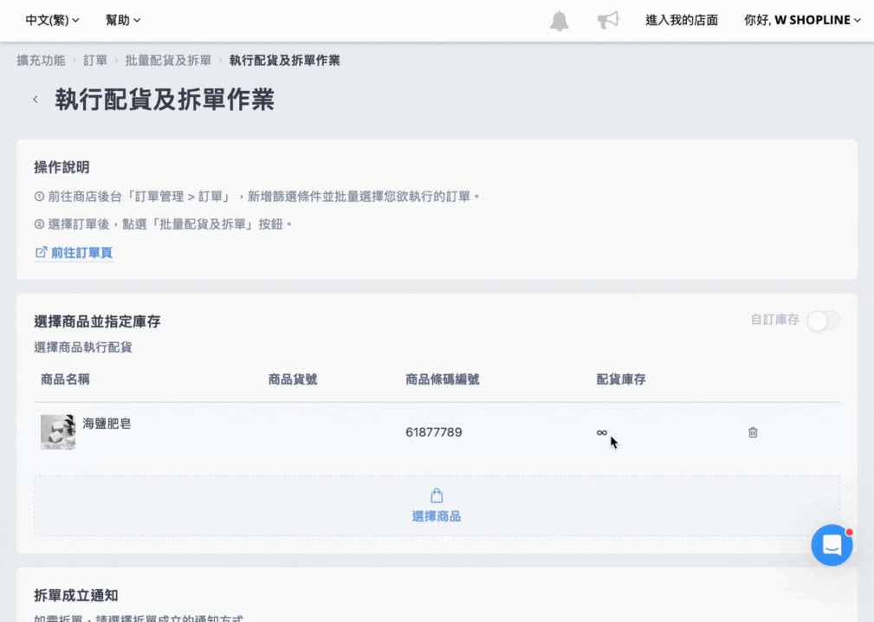
Task: Open the 幫助 dropdown menu
Action: 123,20
